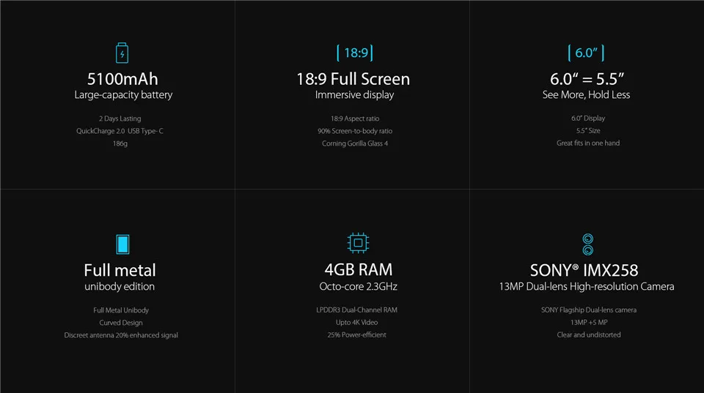
Task: Select the 5100mAh heading
Action: coord(122,79)
